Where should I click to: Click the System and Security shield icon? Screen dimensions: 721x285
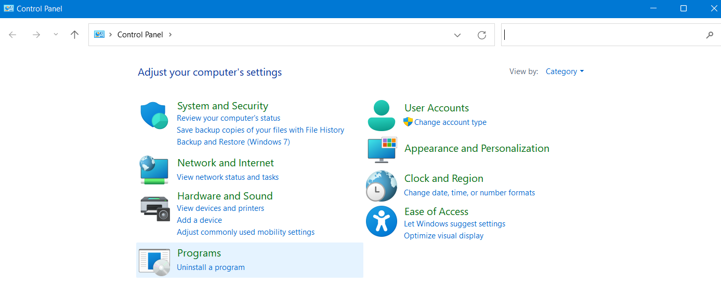click(154, 115)
